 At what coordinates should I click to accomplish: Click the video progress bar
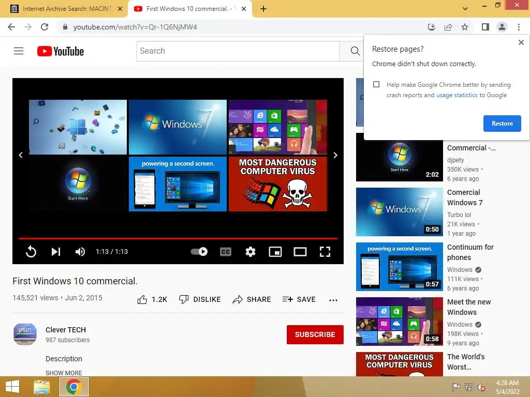click(x=178, y=238)
